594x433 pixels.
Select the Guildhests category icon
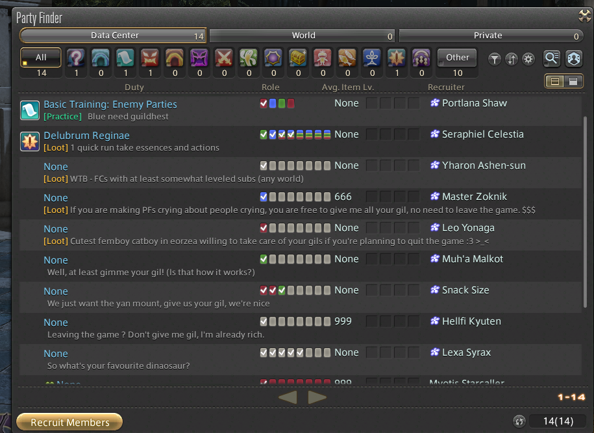pos(125,58)
